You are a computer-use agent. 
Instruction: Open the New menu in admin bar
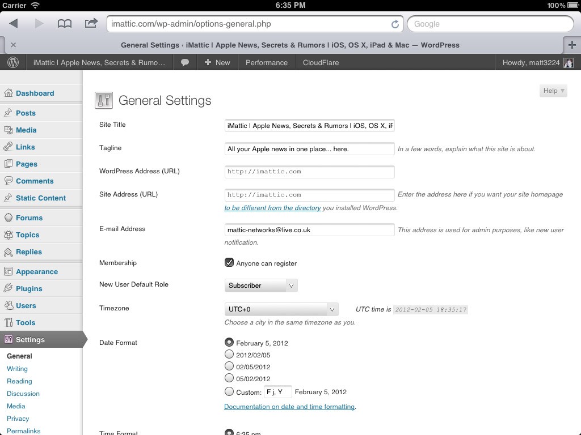click(217, 62)
